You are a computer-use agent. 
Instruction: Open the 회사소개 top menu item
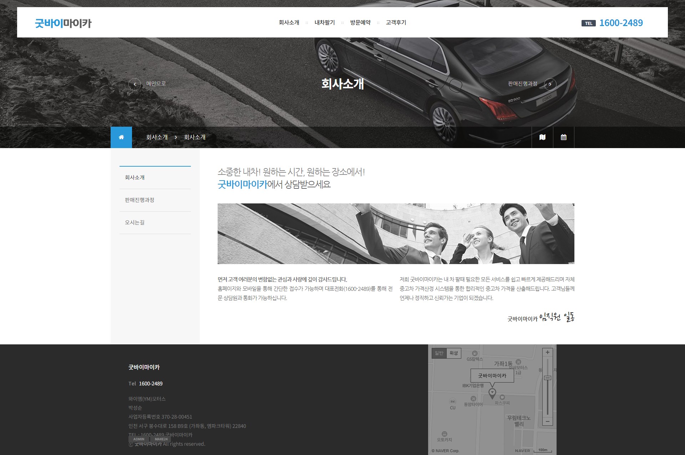coord(289,22)
